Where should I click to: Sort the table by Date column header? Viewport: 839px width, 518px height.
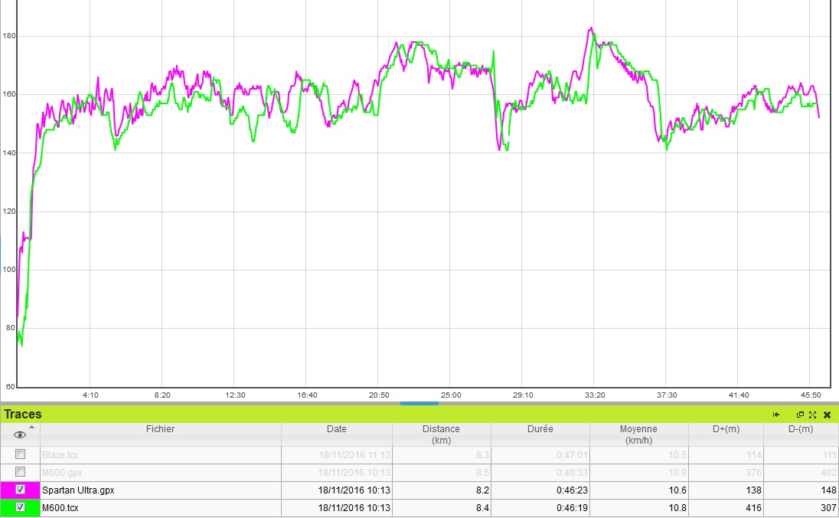(336, 429)
